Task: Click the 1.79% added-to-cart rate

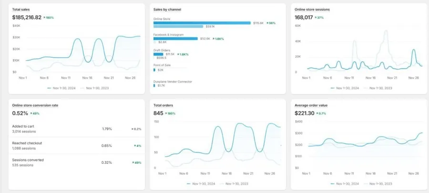Action: coord(107,129)
